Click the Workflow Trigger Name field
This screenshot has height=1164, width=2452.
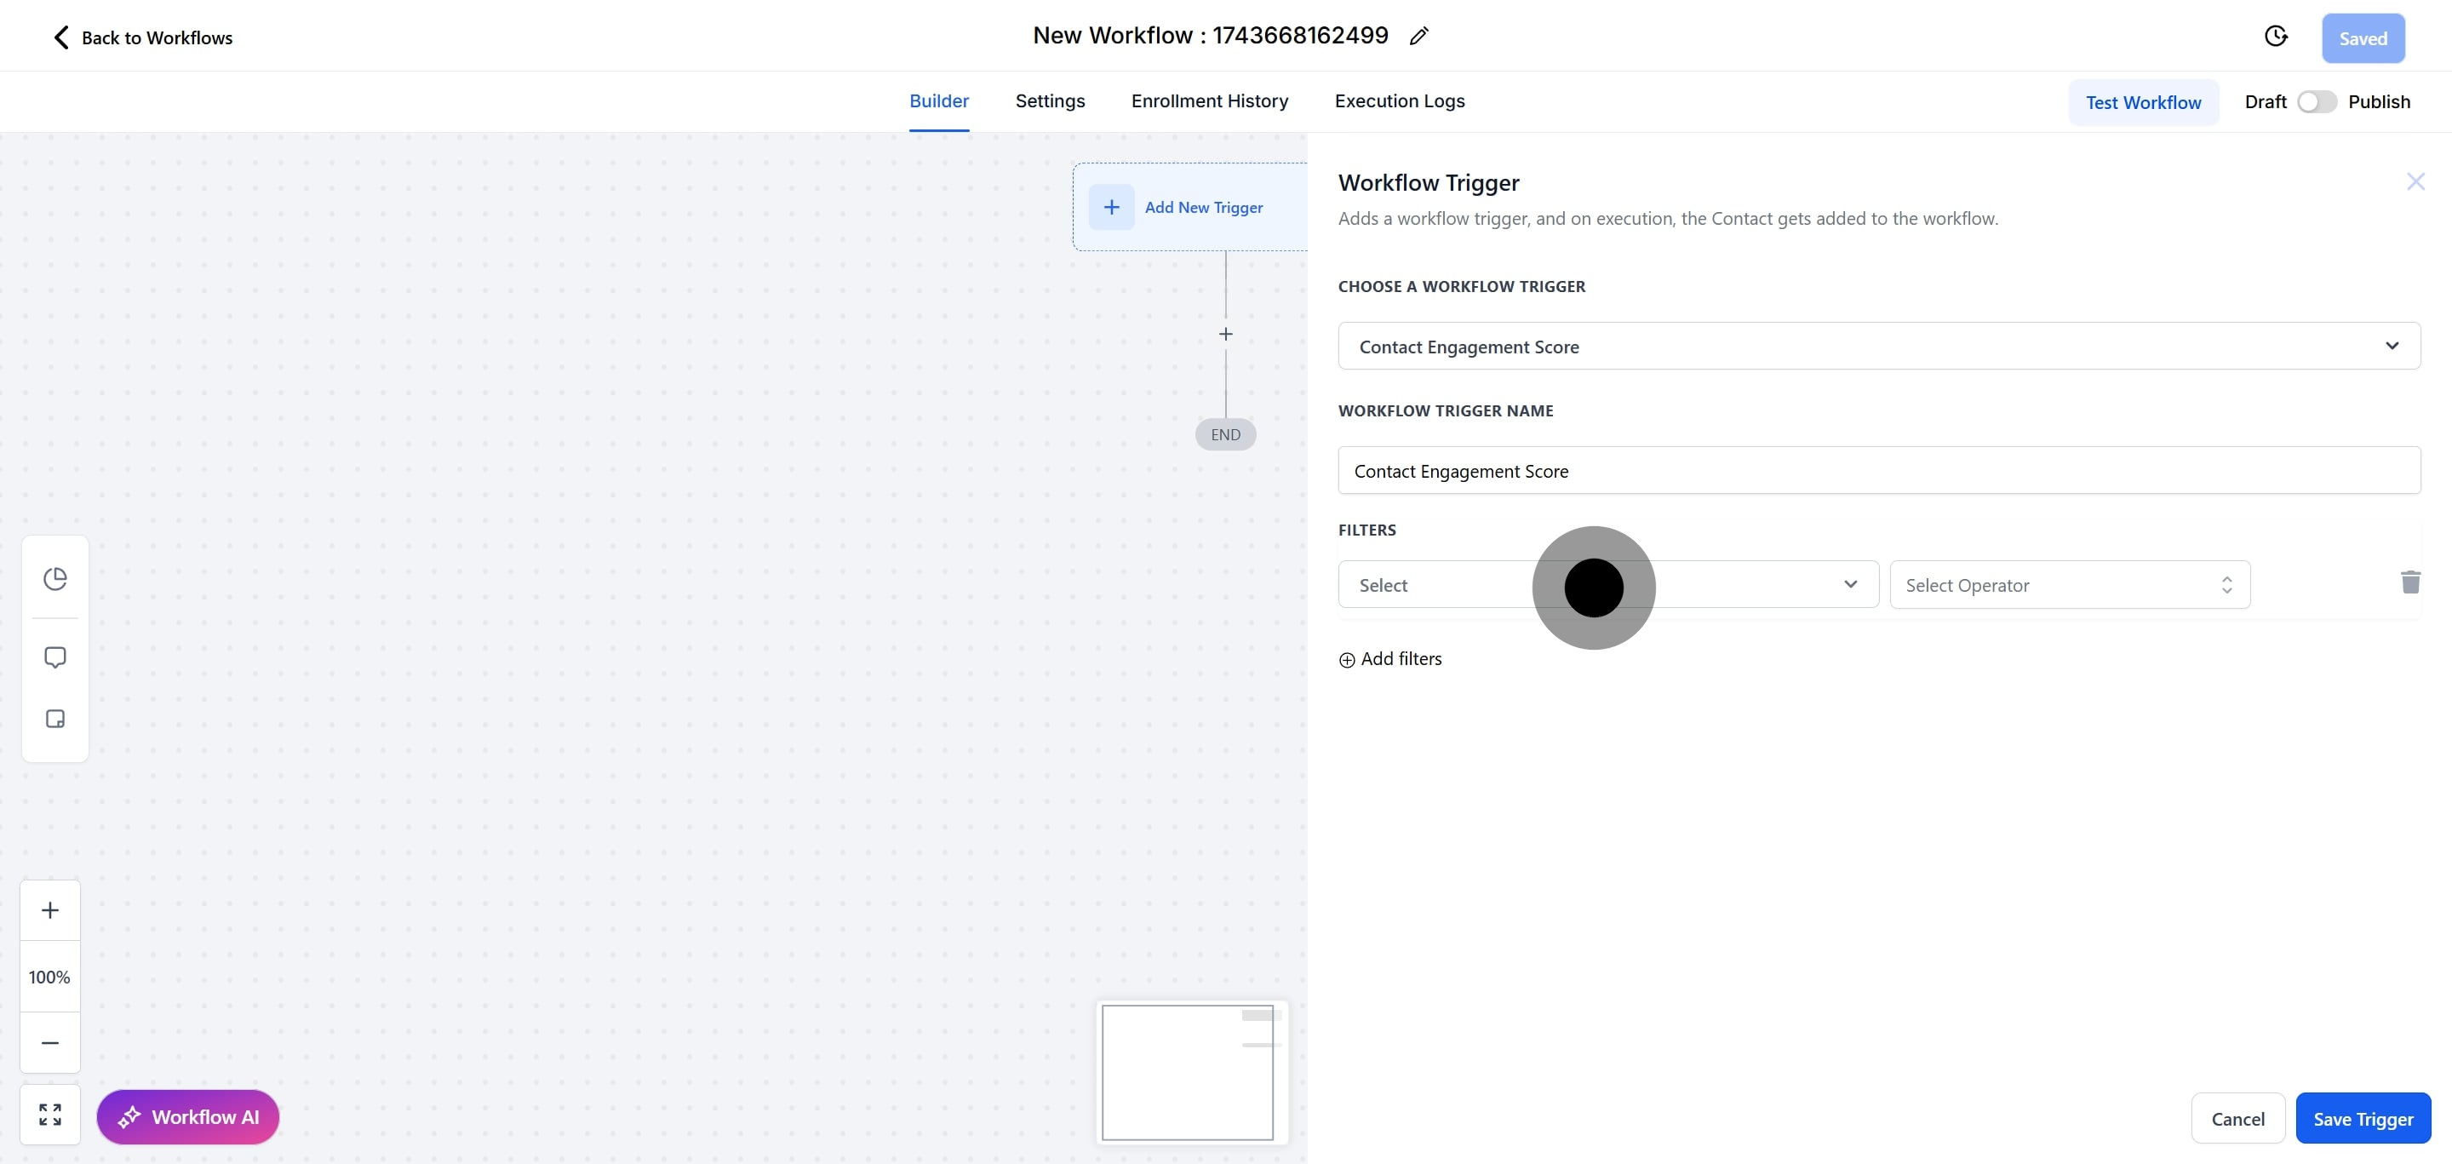[1878, 470]
